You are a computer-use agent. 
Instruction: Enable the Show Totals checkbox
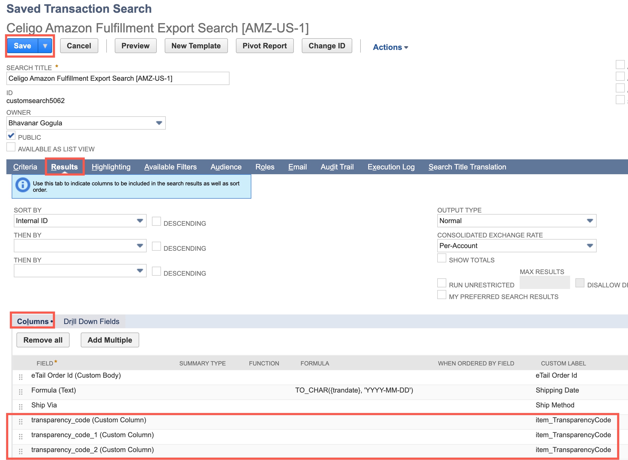coord(442,258)
